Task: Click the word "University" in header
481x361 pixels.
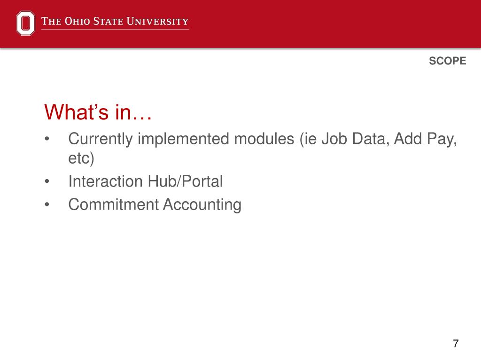Action: (158, 22)
